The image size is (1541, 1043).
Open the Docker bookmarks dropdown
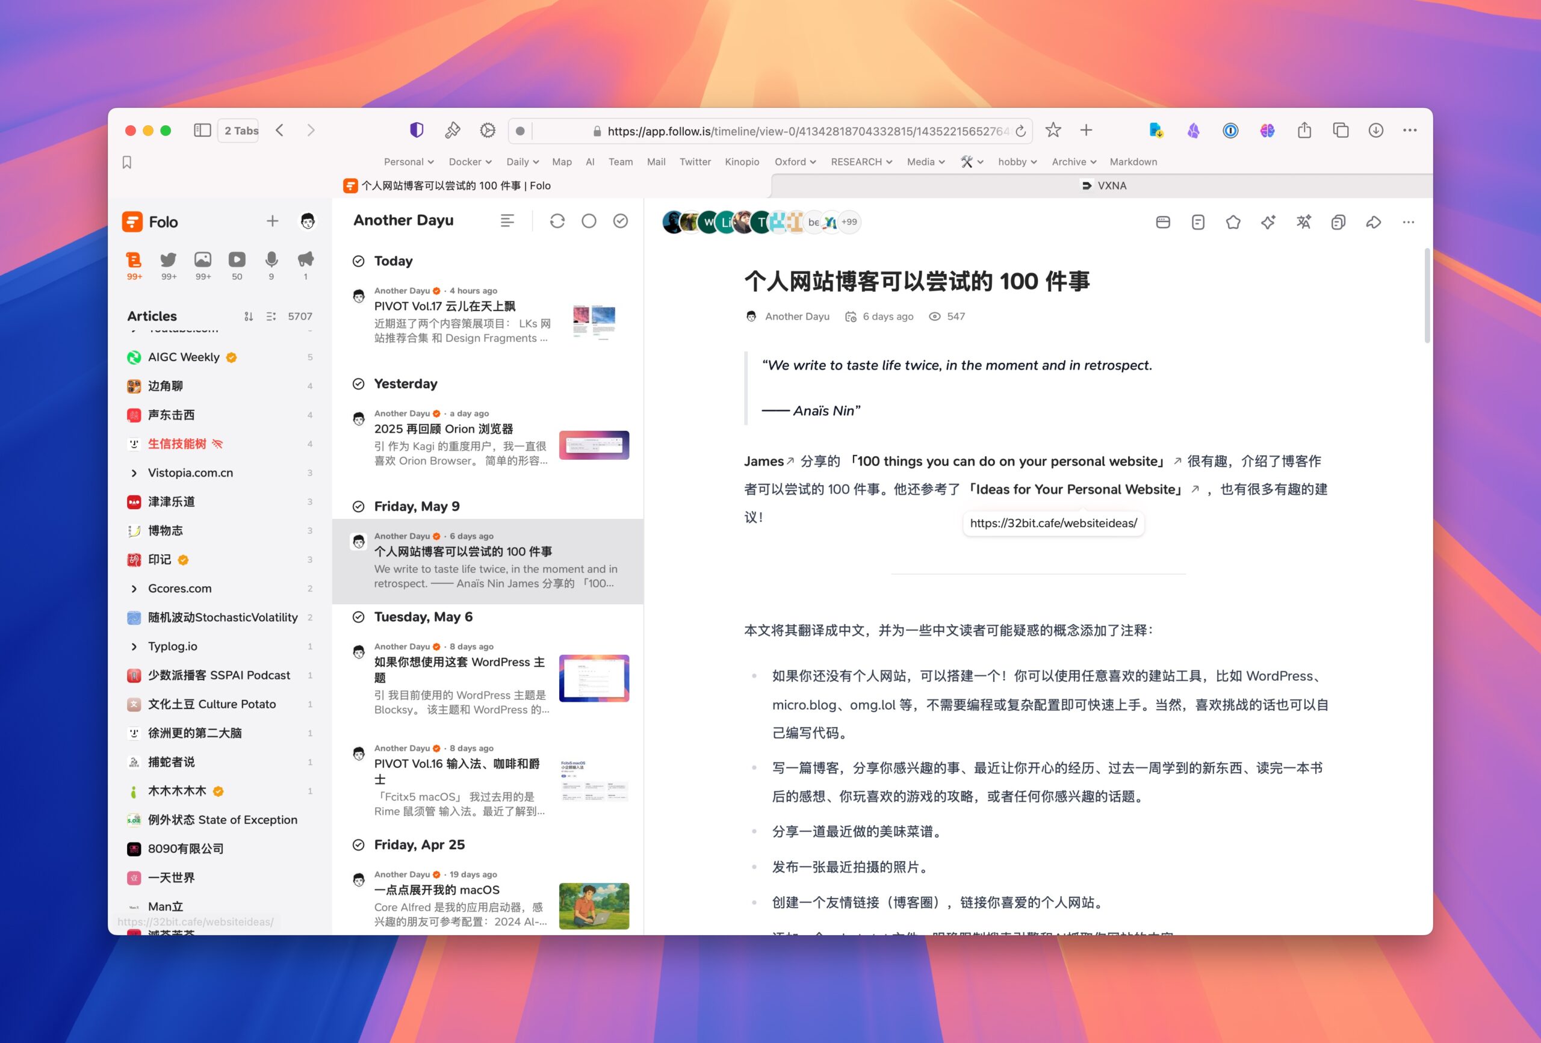pos(470,162)
